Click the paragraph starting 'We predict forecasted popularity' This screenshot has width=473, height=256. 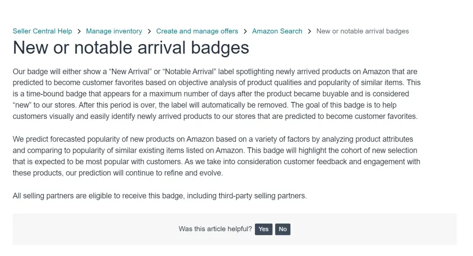click(x=215, y=156)
